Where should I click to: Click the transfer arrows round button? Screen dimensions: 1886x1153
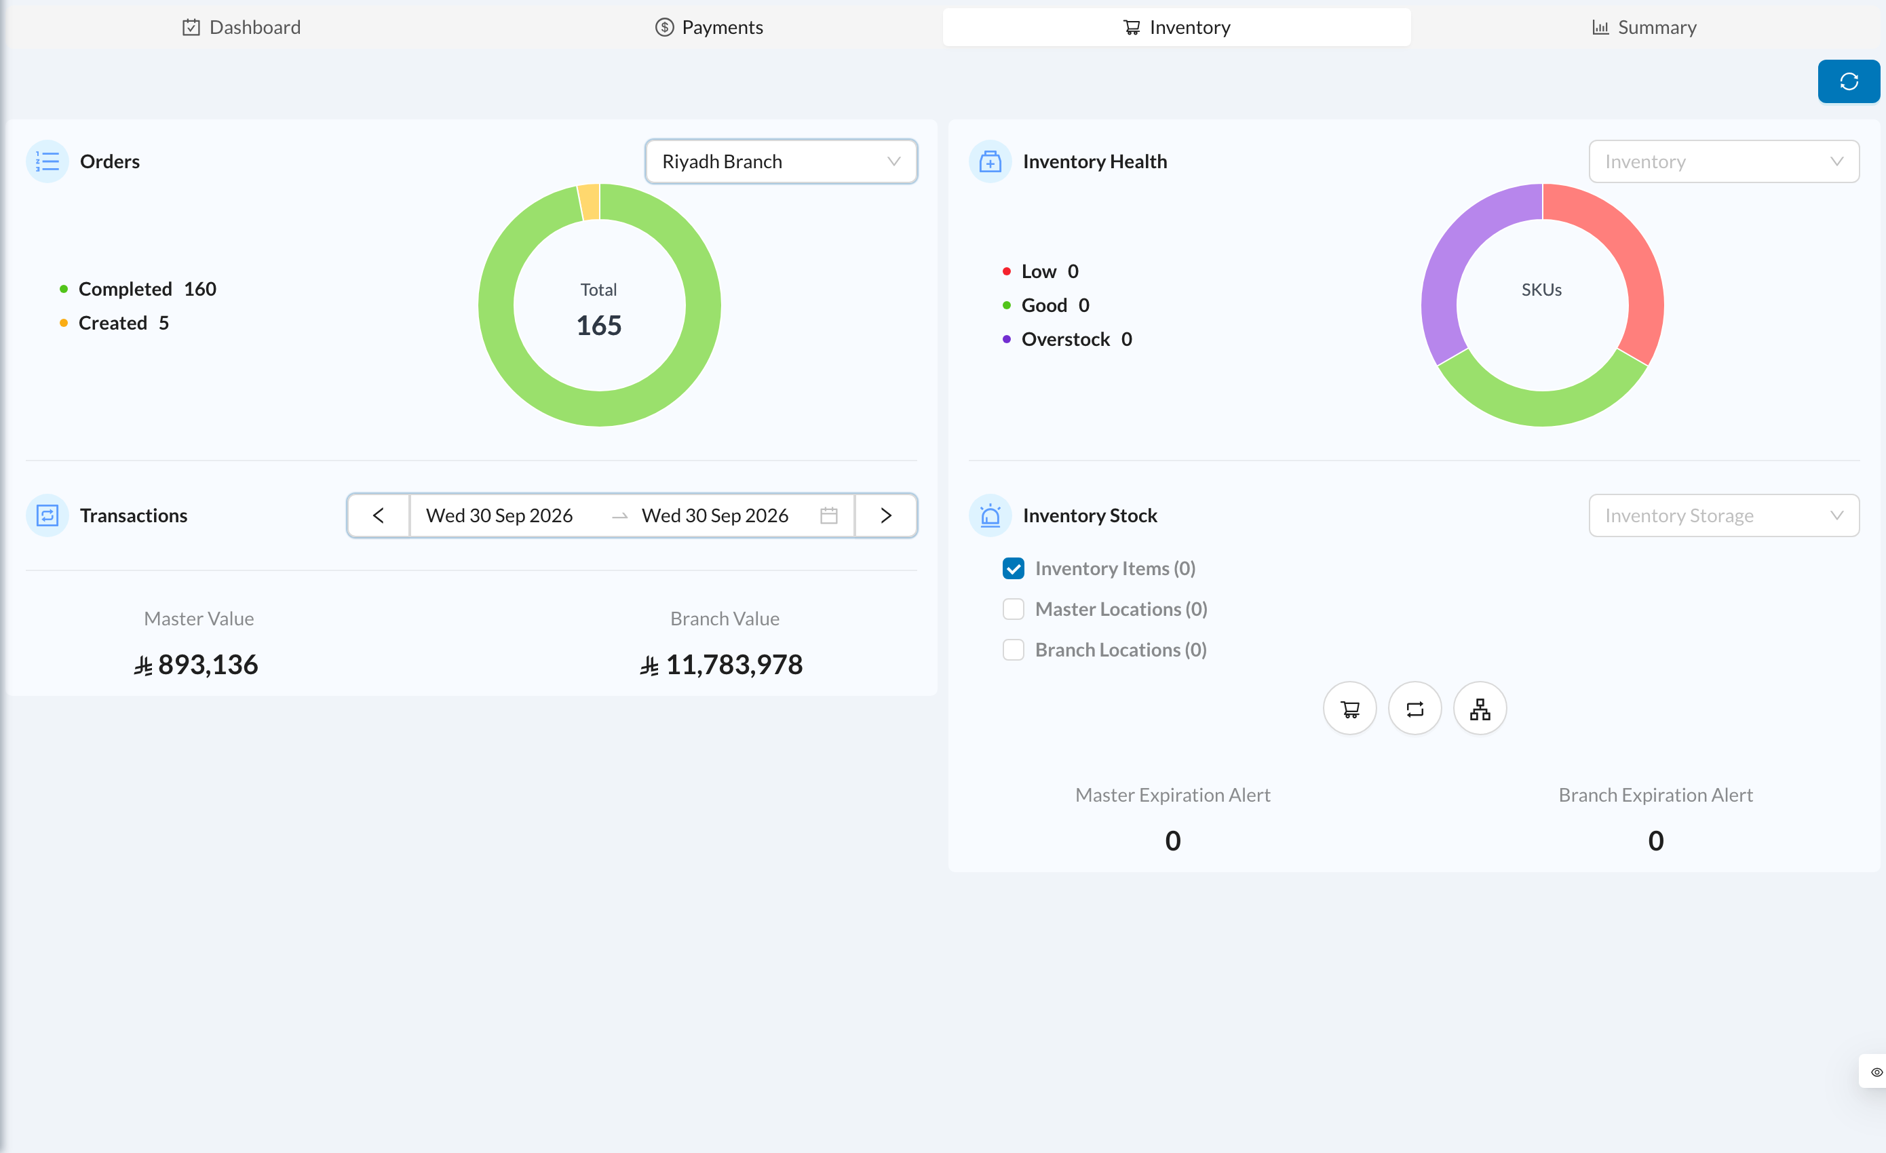(x=1414, y=709)
